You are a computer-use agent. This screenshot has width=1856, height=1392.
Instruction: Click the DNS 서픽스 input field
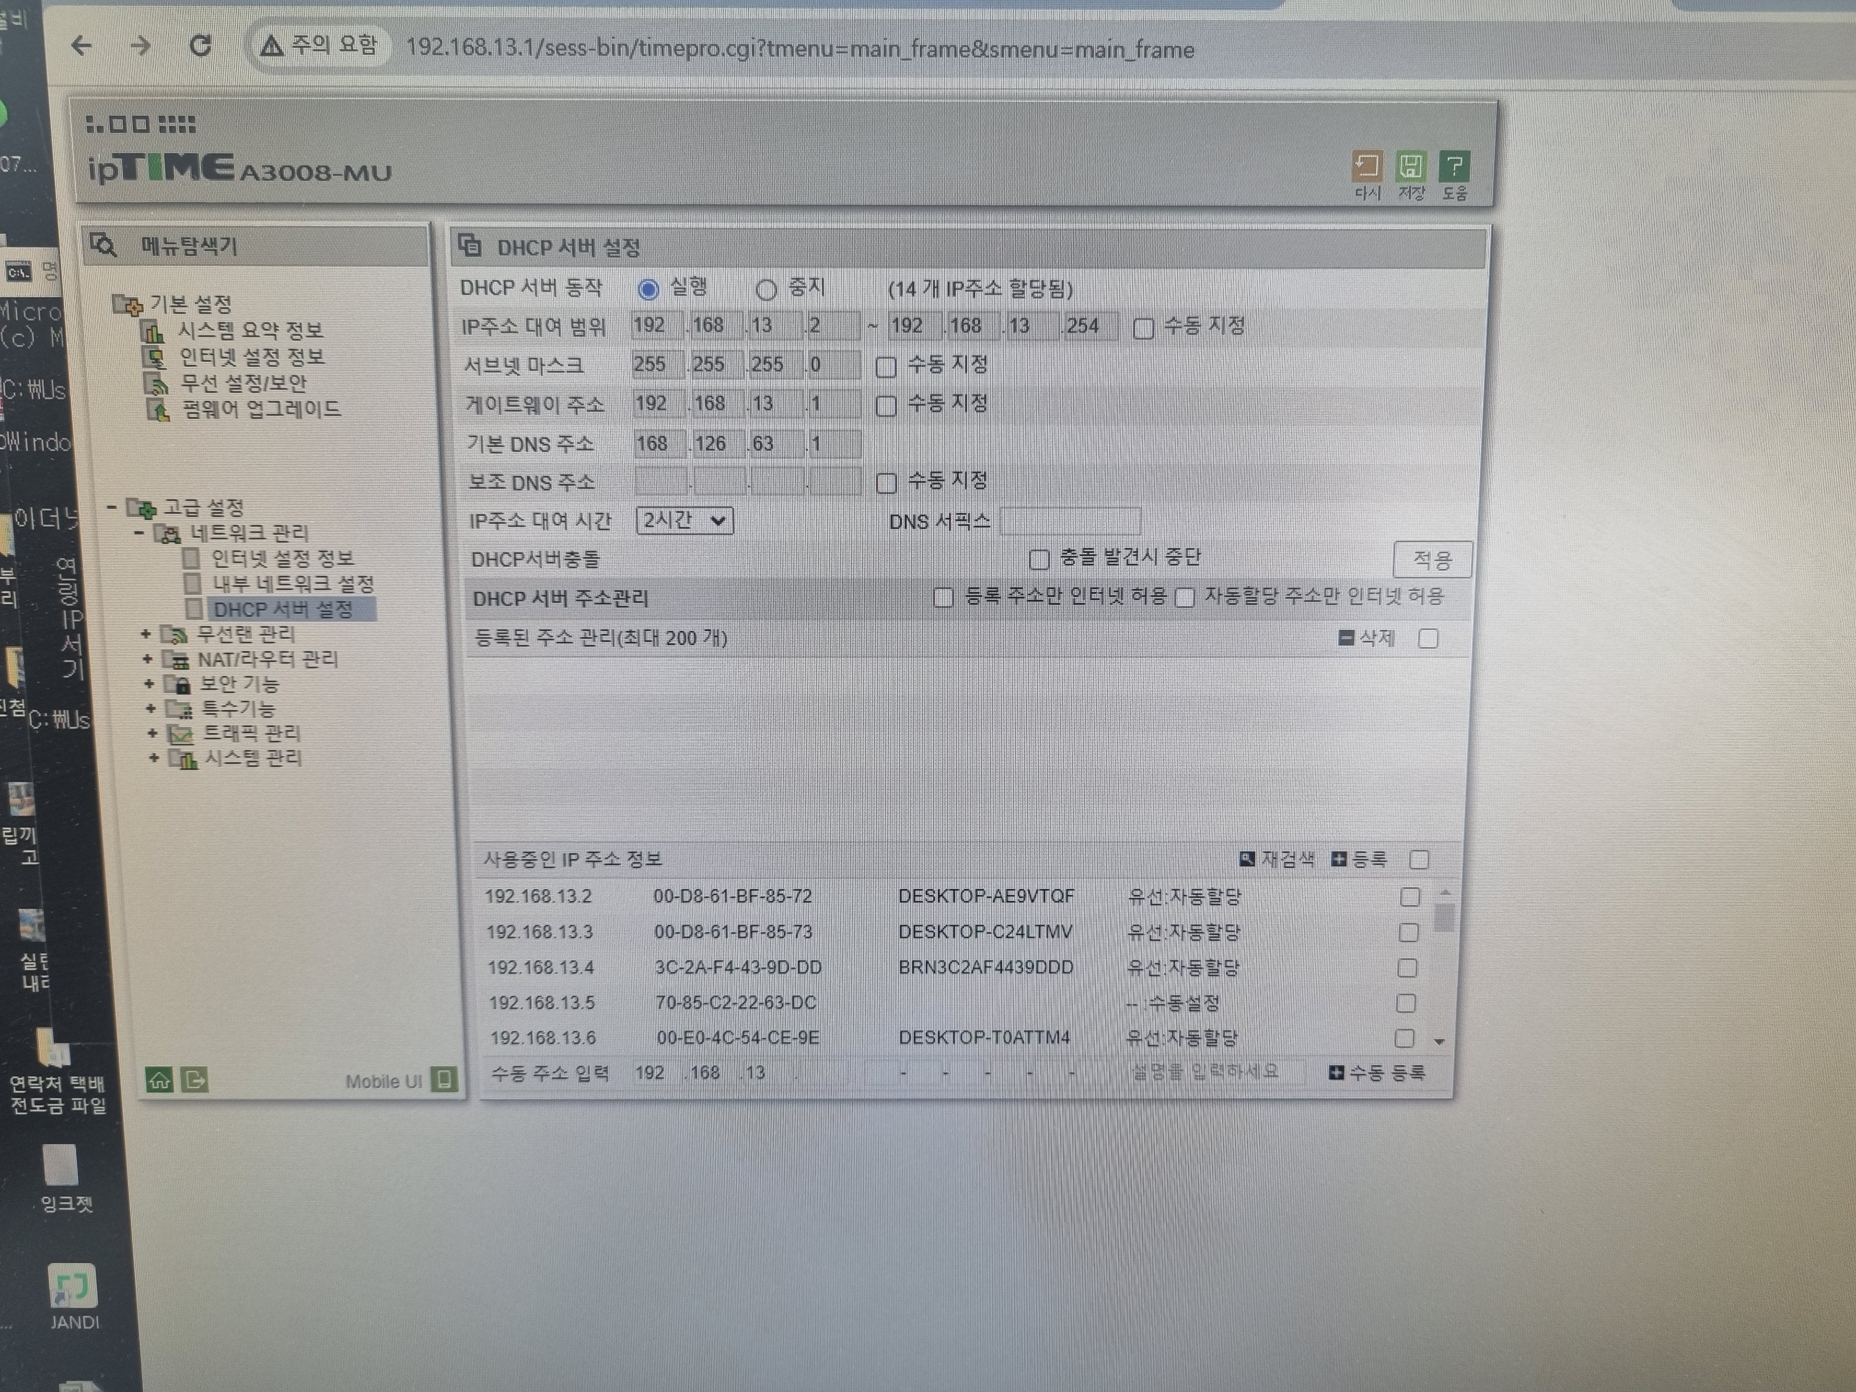click(x=1070, y=521)
